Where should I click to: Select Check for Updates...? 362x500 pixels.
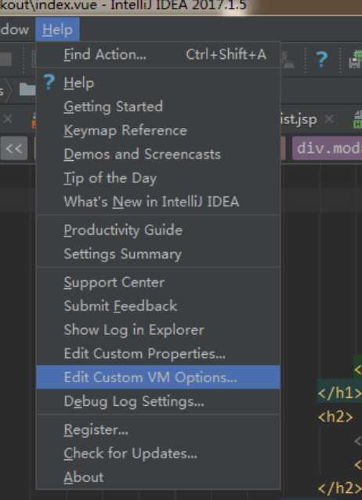tap(158, 454)
